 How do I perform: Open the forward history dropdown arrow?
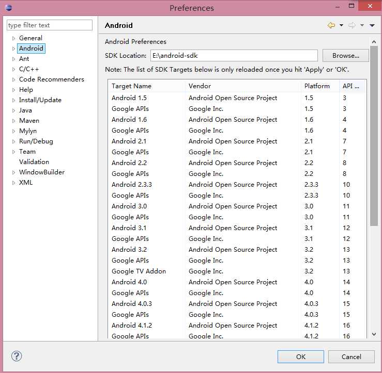362,25
